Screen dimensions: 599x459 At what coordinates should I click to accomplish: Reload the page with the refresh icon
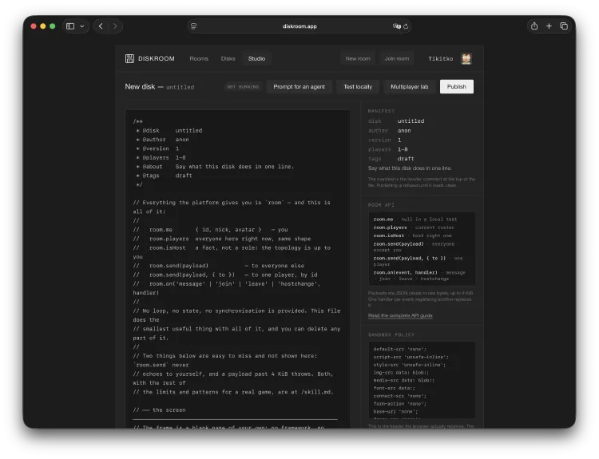click(406, 26)
